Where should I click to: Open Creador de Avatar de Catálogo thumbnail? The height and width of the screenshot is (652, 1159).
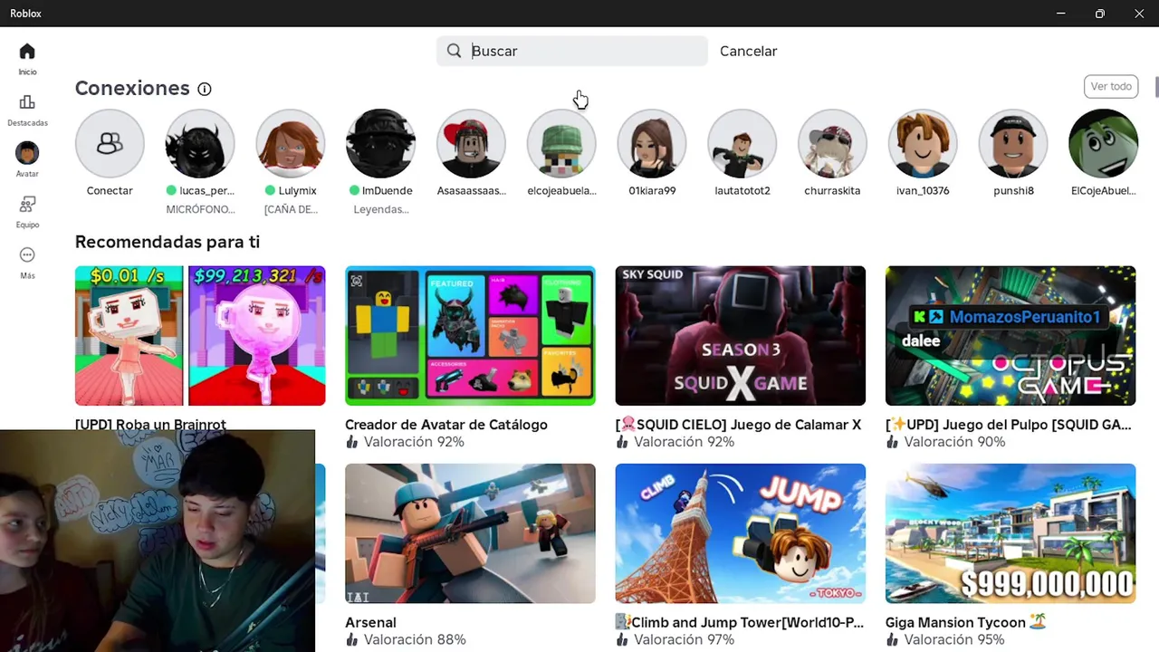(x=470, y=336)
